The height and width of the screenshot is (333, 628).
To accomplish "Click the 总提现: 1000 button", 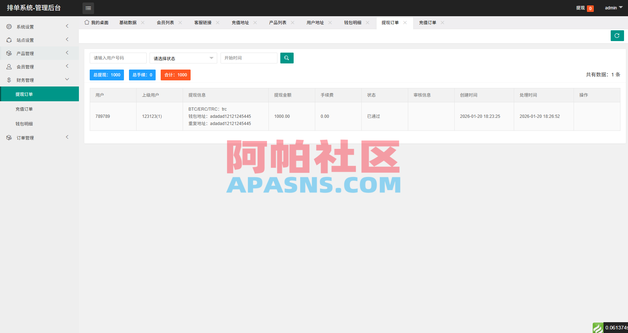I will [x=107, y=75].
